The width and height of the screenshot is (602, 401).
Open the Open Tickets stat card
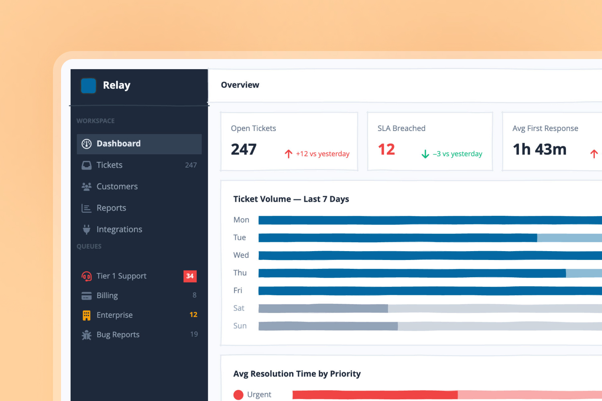tap(289, 141)
